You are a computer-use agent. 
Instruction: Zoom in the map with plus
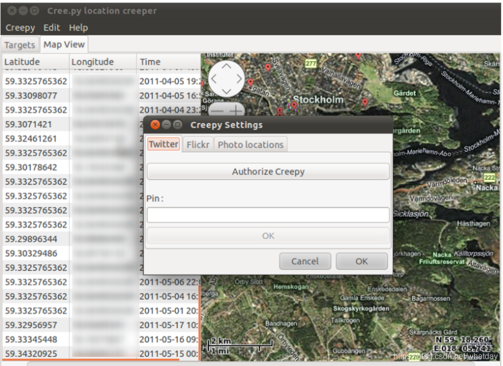tap(236, 111)
